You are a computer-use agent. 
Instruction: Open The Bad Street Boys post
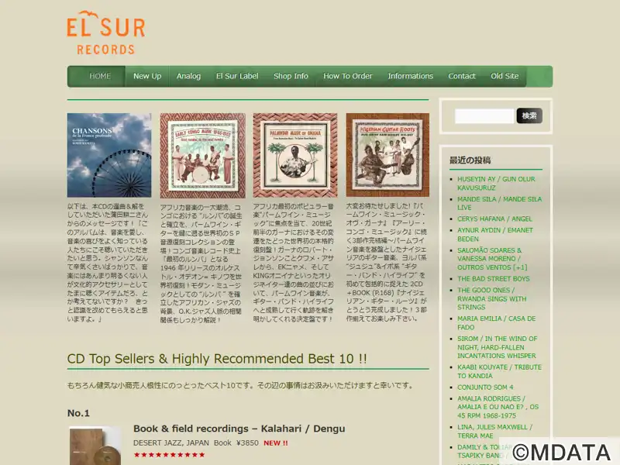[494, 279]
